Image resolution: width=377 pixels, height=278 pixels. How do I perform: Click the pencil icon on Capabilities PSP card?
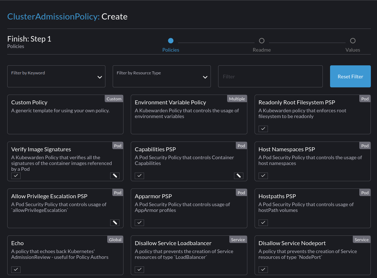(238, 175)
